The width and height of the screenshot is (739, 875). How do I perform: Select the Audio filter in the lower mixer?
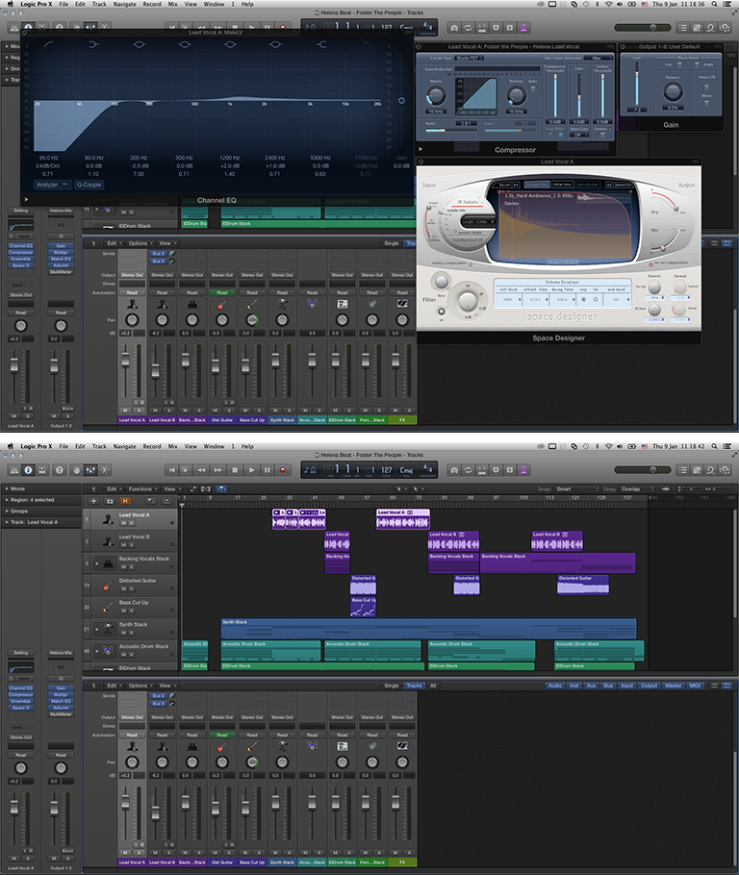[554, 686]
